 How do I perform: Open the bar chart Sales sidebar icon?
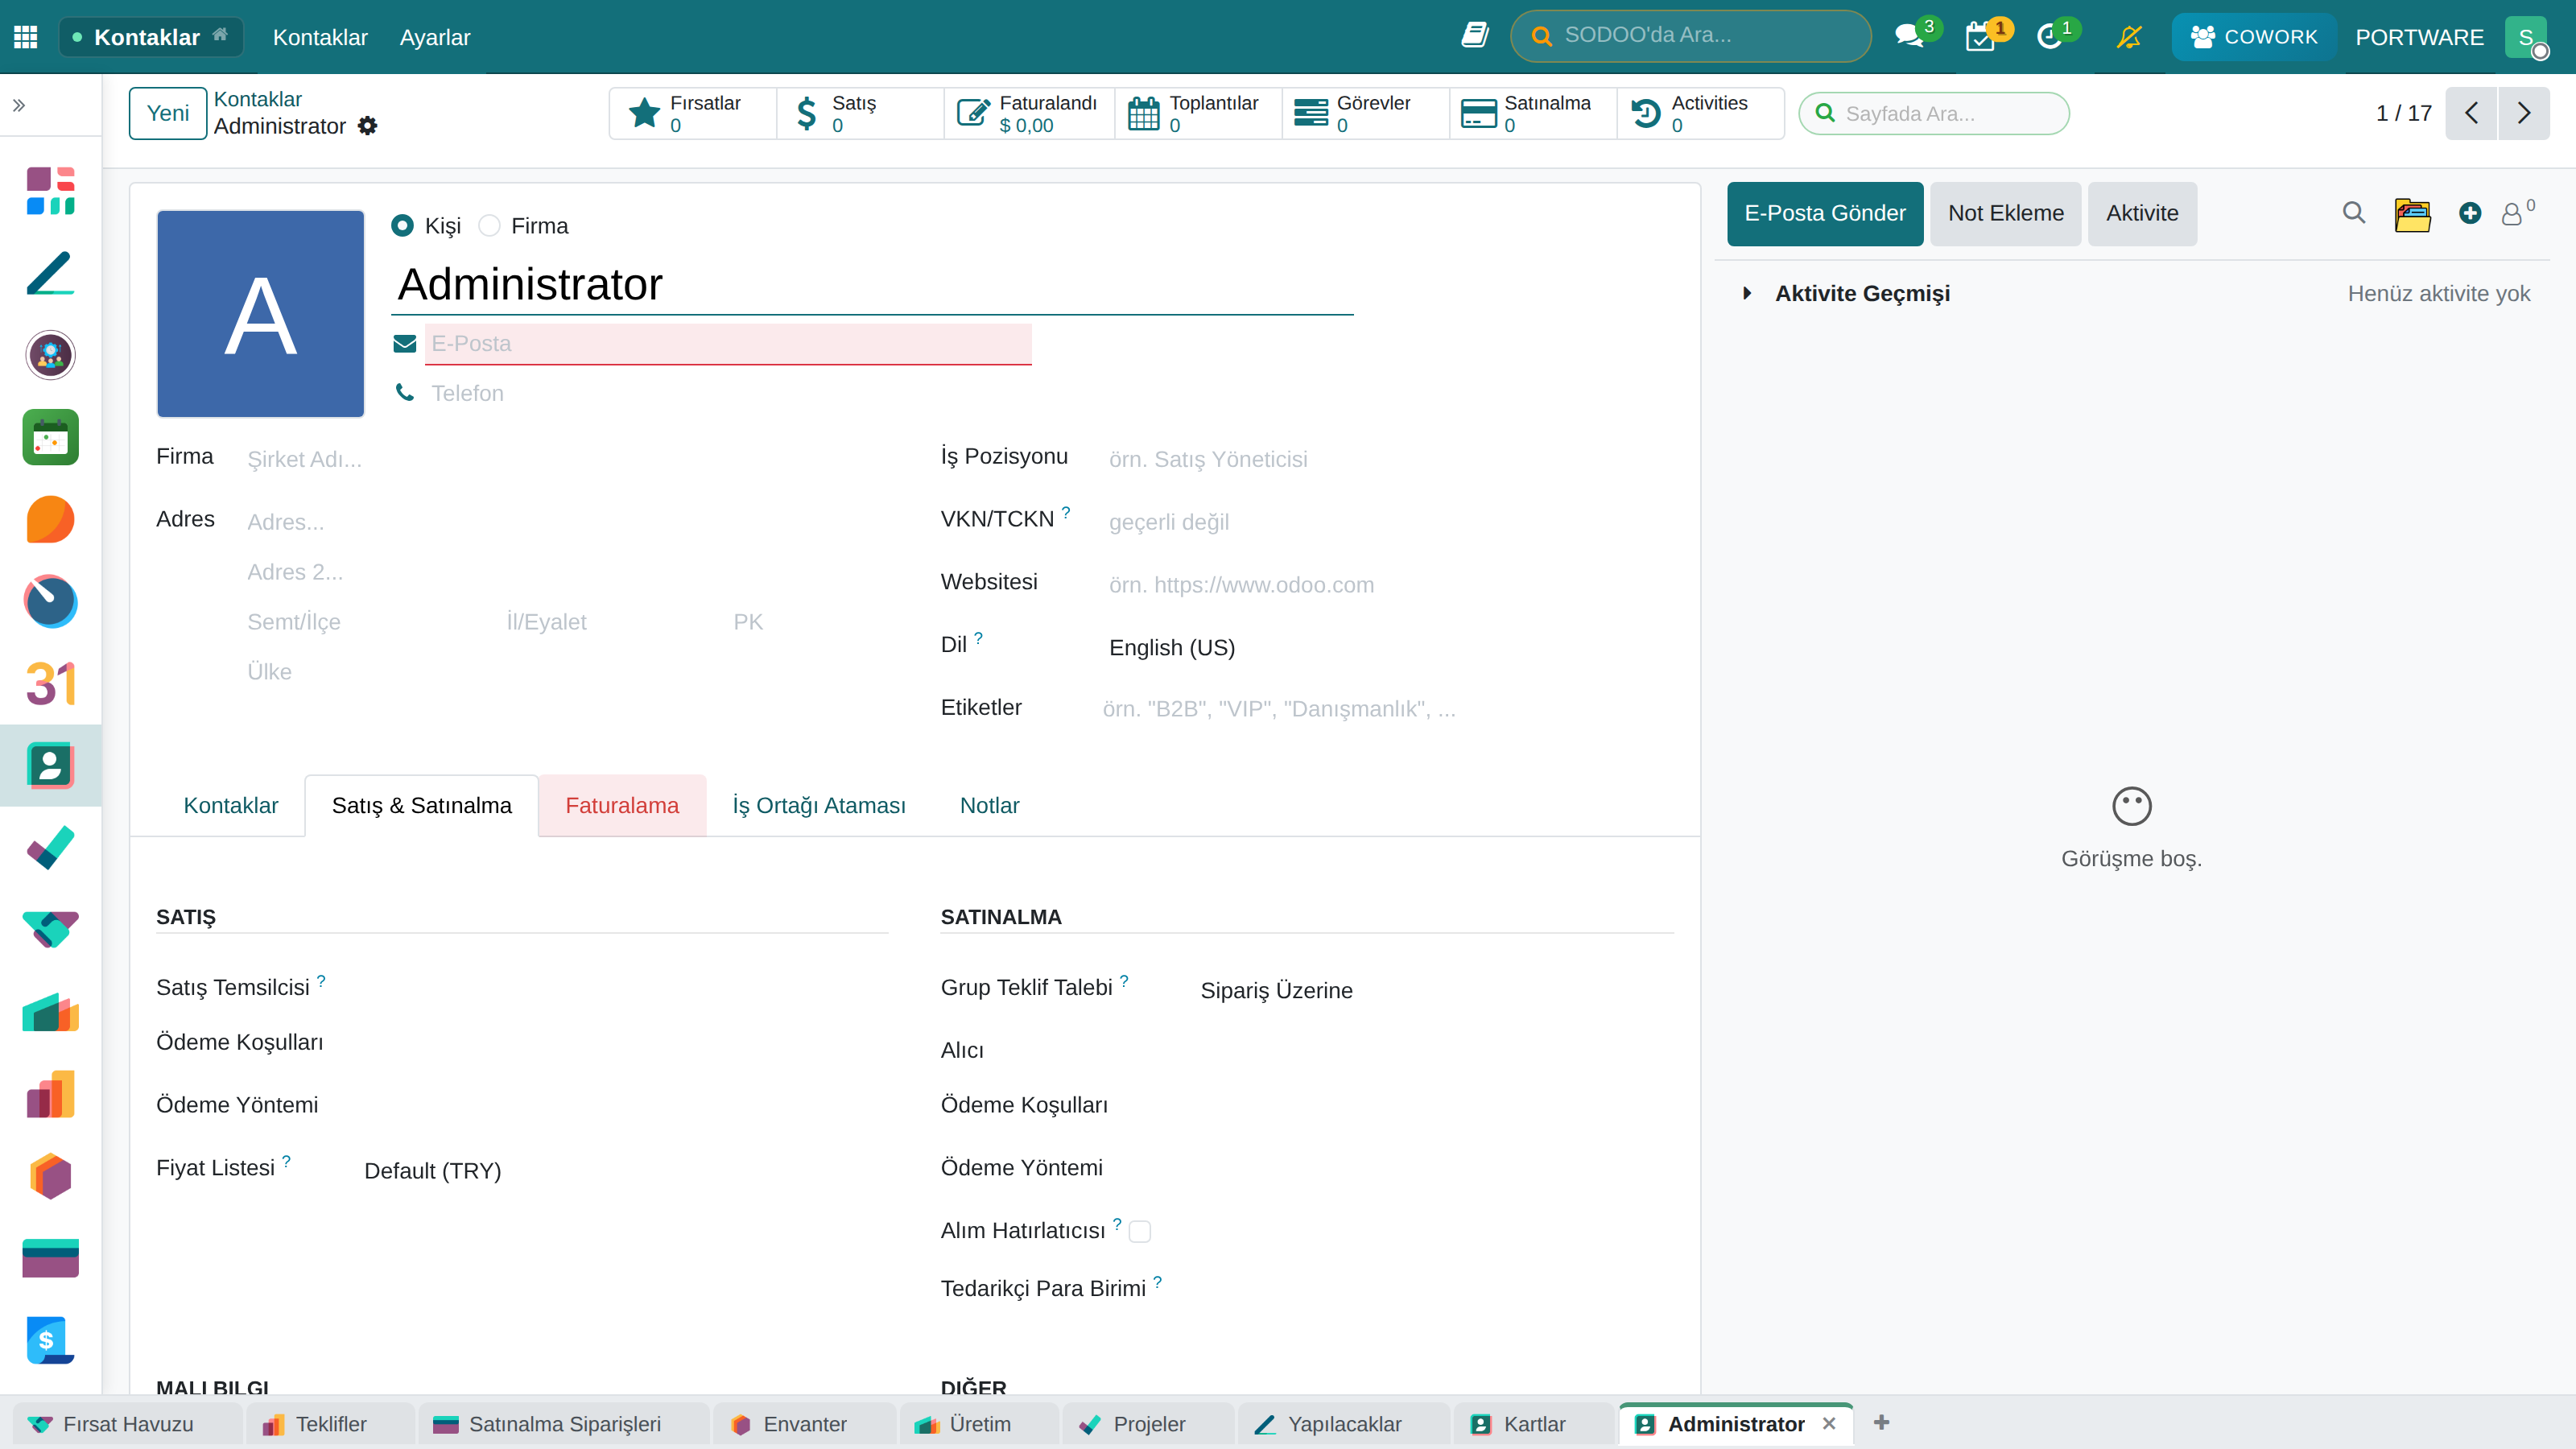coord(50,1094)
